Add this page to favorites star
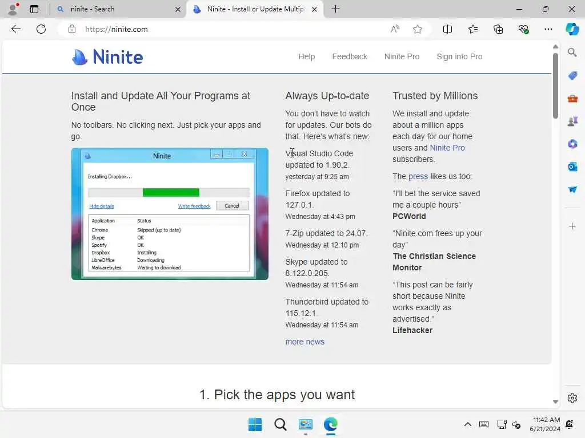This screenshot has height=438, width=585. pyautogui.click(x=418, y=29)
